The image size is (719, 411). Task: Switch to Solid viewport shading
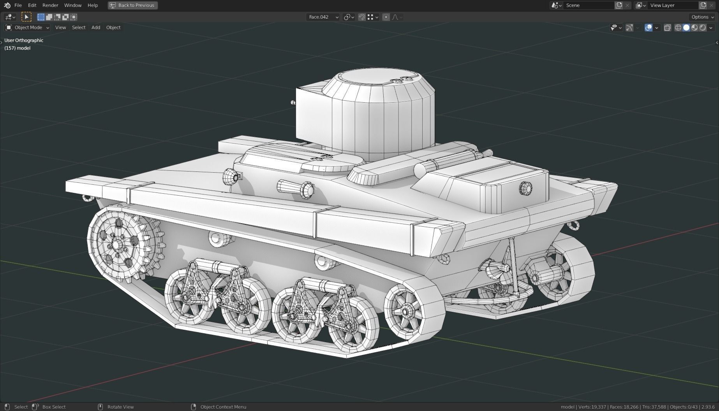pos(686,28)
